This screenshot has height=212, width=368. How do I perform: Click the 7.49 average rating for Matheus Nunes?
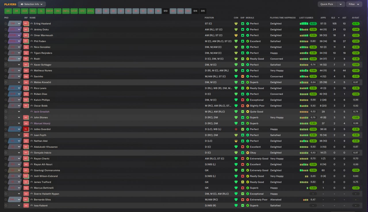click(356, 70)
